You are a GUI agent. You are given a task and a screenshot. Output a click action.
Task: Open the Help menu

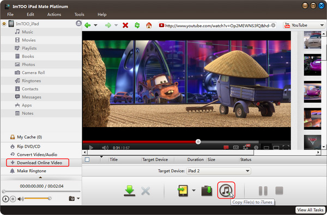102,15
